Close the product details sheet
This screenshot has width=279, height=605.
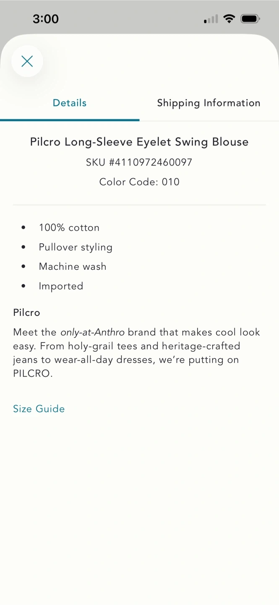point(27,61)
